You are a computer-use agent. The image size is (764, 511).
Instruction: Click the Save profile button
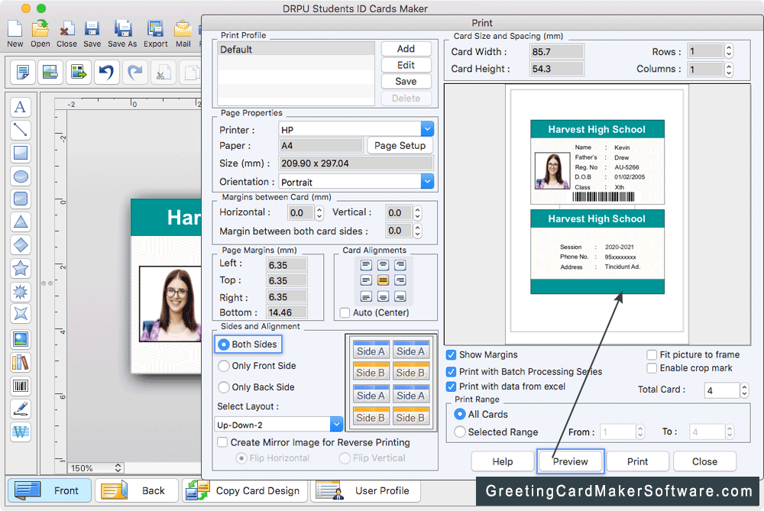(406, 82)
